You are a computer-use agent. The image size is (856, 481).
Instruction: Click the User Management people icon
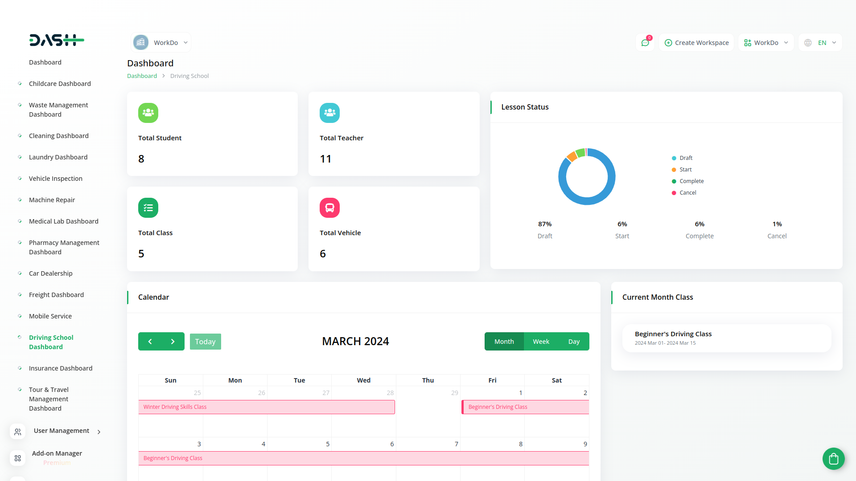pos(18,432)
